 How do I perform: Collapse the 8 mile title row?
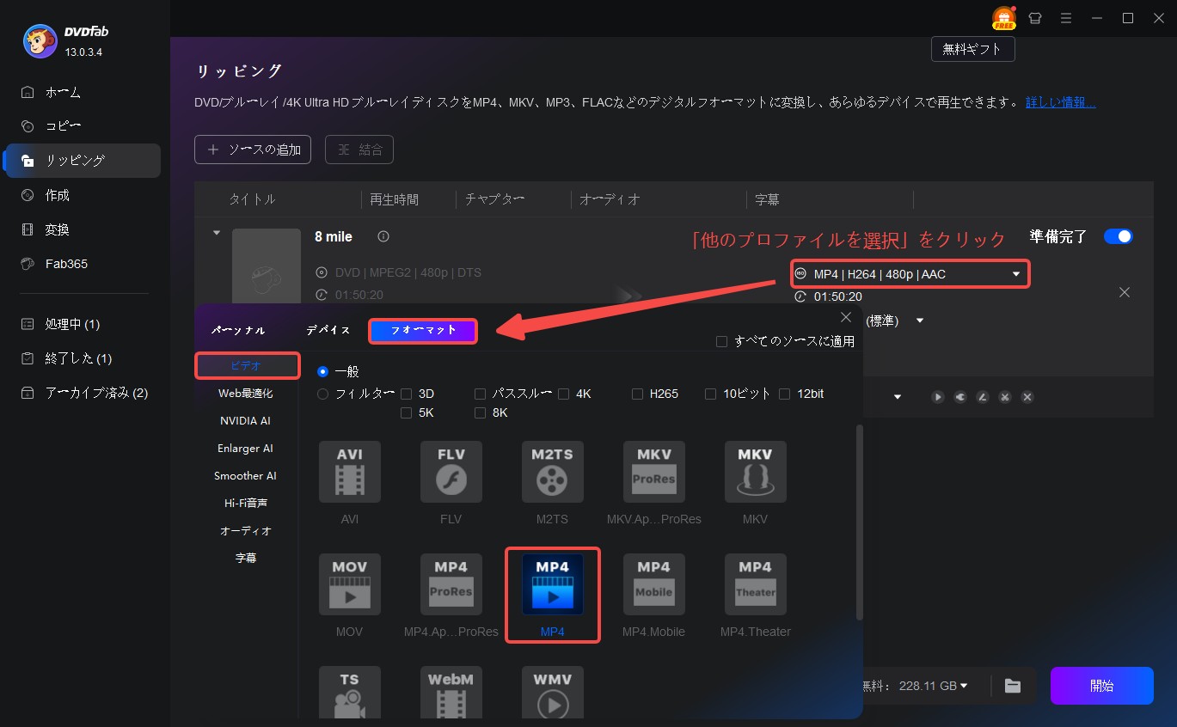pyautogui.click(x=217, y=233)
